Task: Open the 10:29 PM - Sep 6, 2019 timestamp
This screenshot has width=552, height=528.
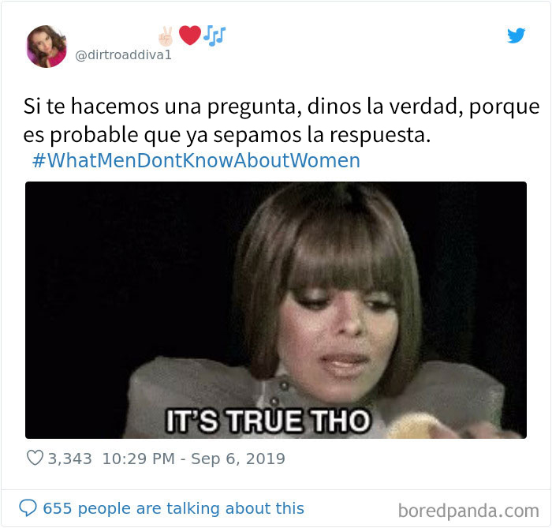Action: coord(194,459)
